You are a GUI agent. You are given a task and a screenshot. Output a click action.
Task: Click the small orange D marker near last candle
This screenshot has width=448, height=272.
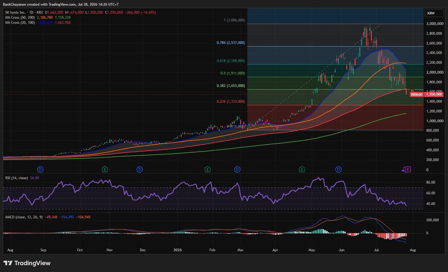click(x=412, y=91)
